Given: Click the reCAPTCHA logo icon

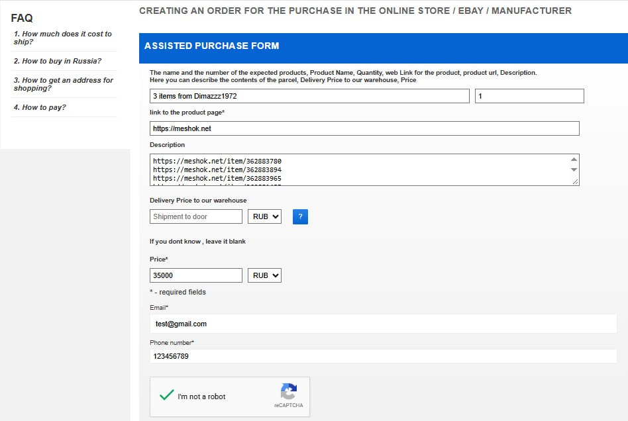Looking at the screenshot, I should click(x=288, y=391).
